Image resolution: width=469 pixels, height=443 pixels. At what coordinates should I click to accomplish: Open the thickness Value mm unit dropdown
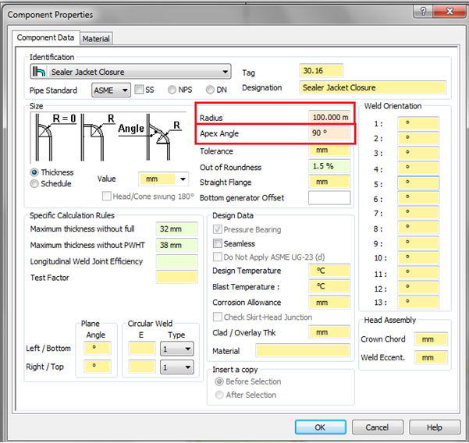point(183,179)
